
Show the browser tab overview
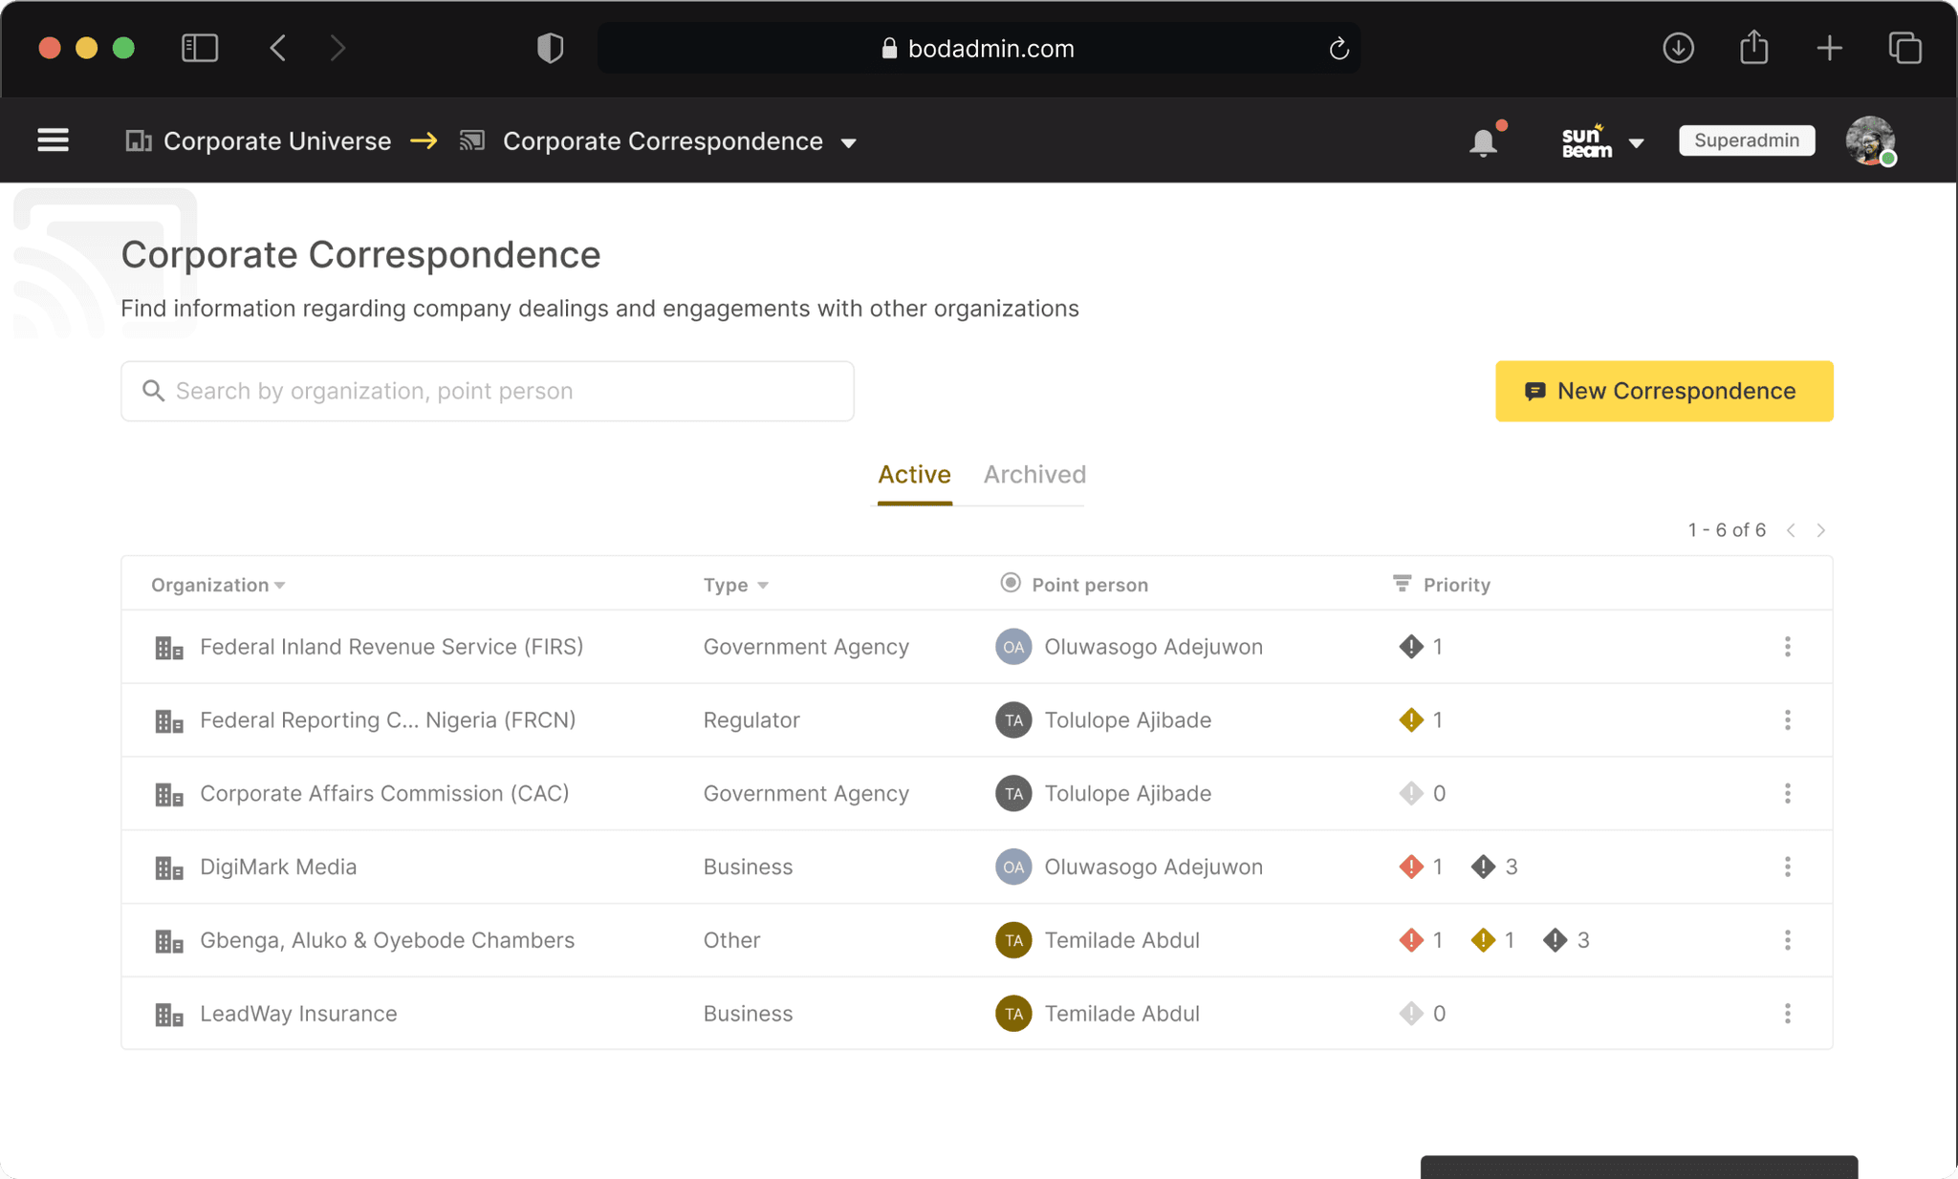[1904, 48]
